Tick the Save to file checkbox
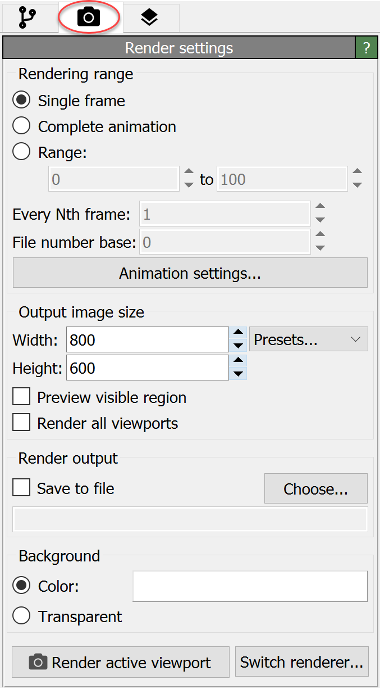Viewport: 380px width, 689px height. (x=21, y=488)
